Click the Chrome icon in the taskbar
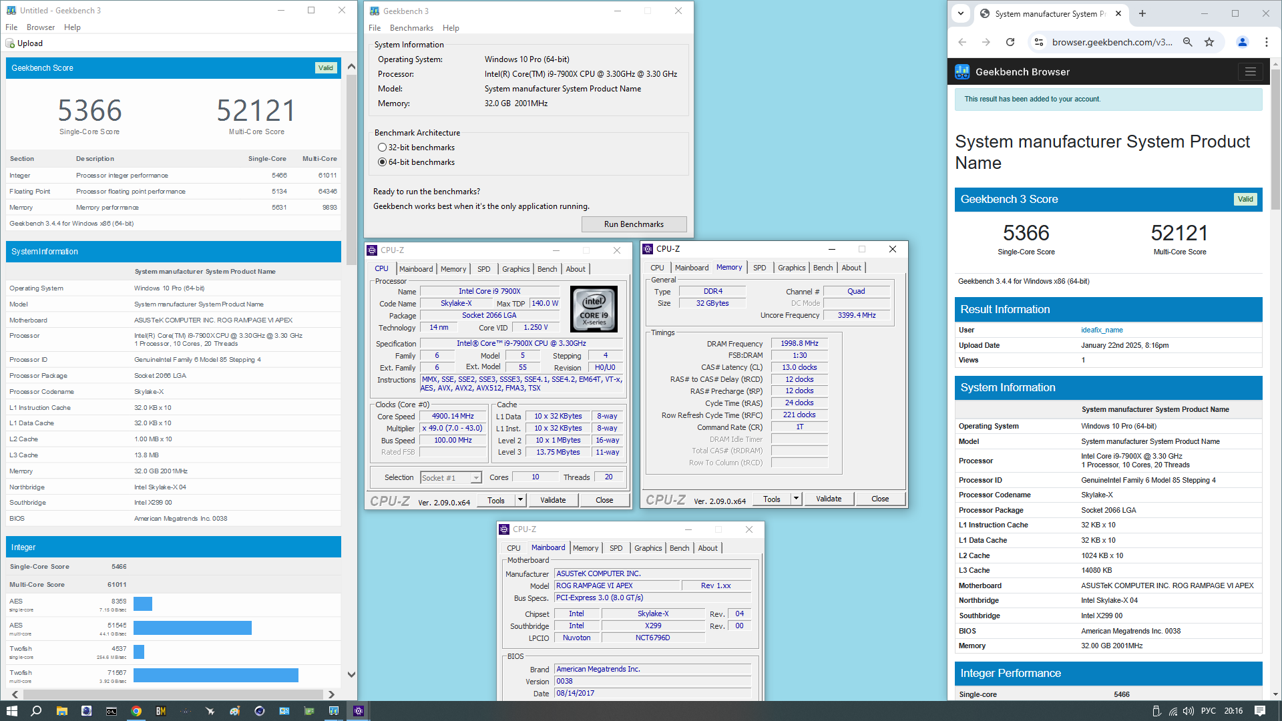Viewport: 1282px width, 721px height. pyautogui.click(x=136, y=711)
